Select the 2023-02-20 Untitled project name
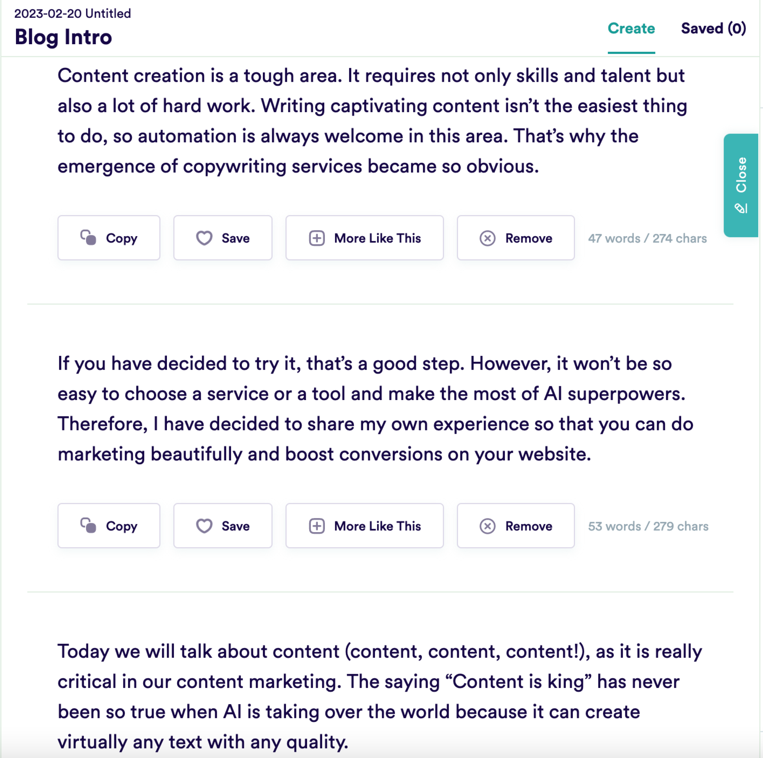Viewport: 763px width, 758px height. click(73, 14)
